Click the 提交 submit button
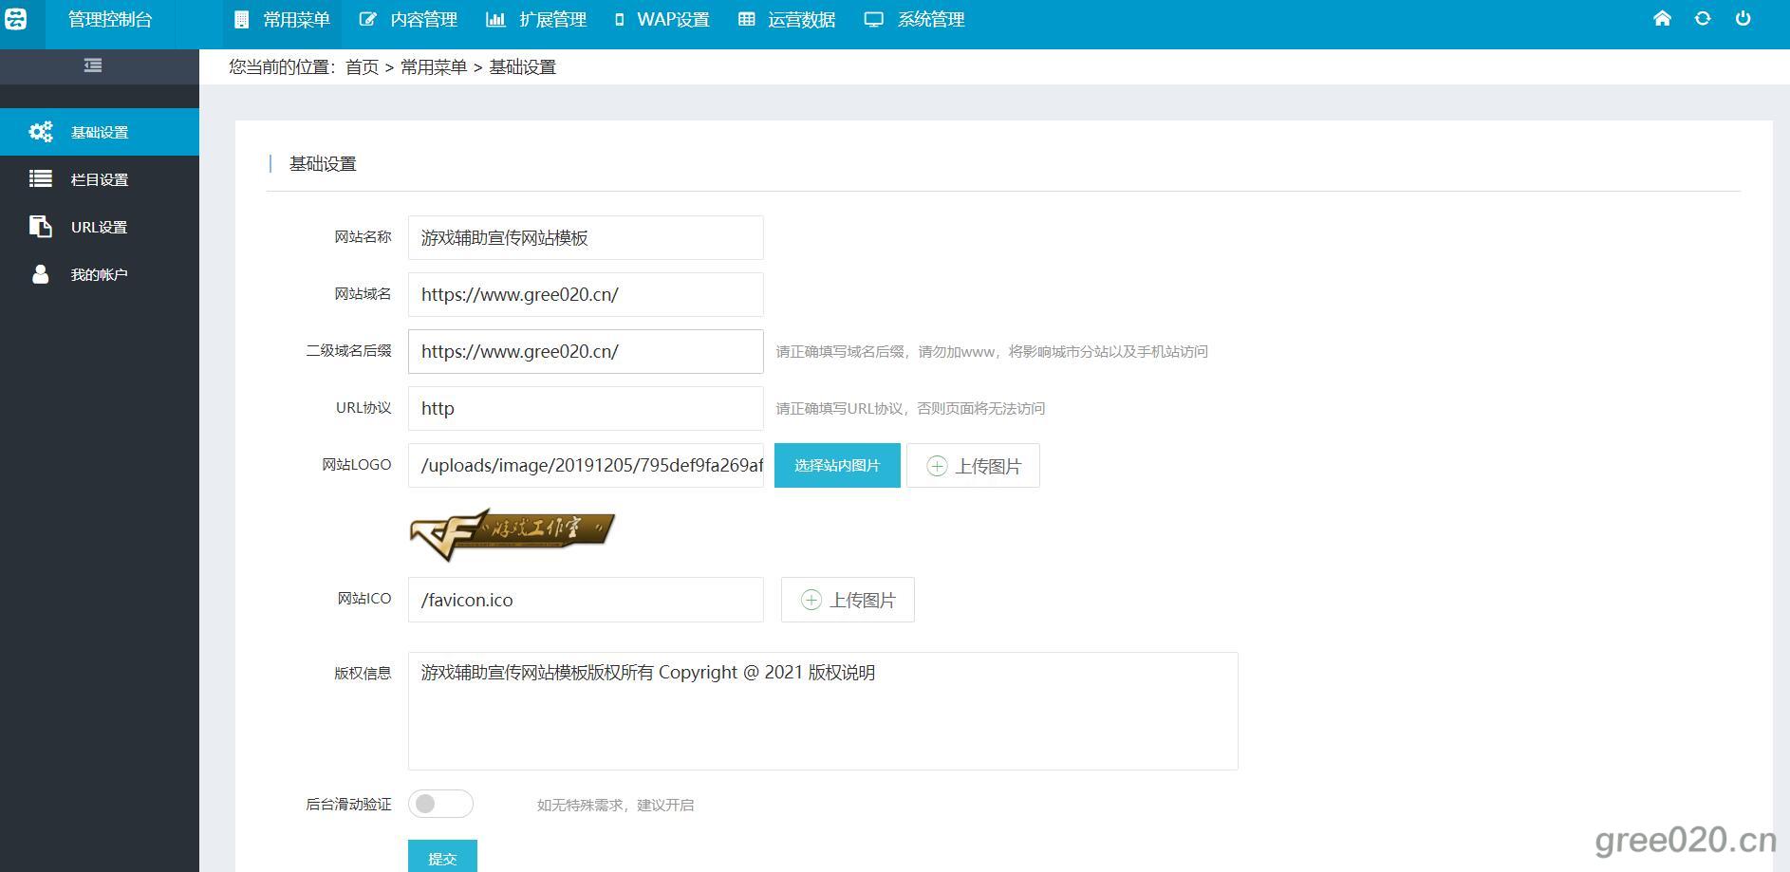Viewport: 1790px width, 872px height. point(442,857)
